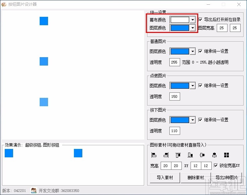Image resolution: width=247 pixels, height=195 pixels.
Task: Click the two-person group icon in status bar
Action: tap(34, 191)
